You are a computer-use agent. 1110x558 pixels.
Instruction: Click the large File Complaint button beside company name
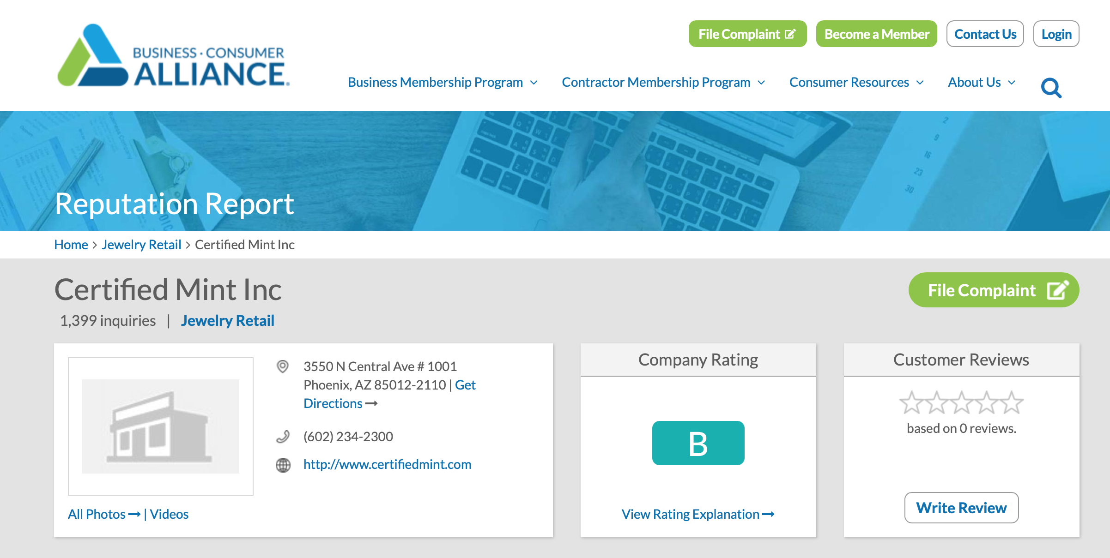tap(994, 290)
